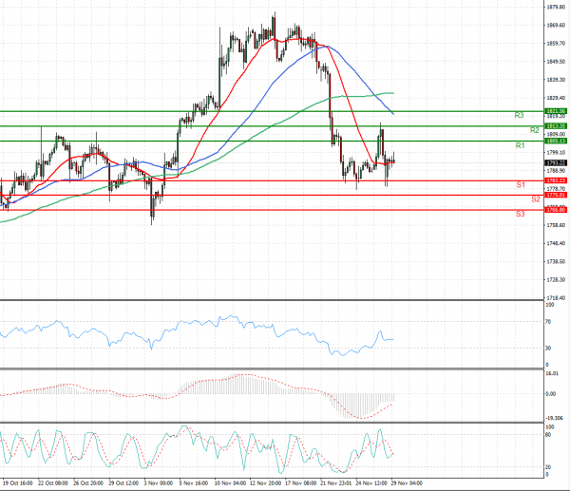Click the RSI panel 30 level label
The height and width of the screenshot is (491, 570).
pyautogui.click(x=548, y=348)
